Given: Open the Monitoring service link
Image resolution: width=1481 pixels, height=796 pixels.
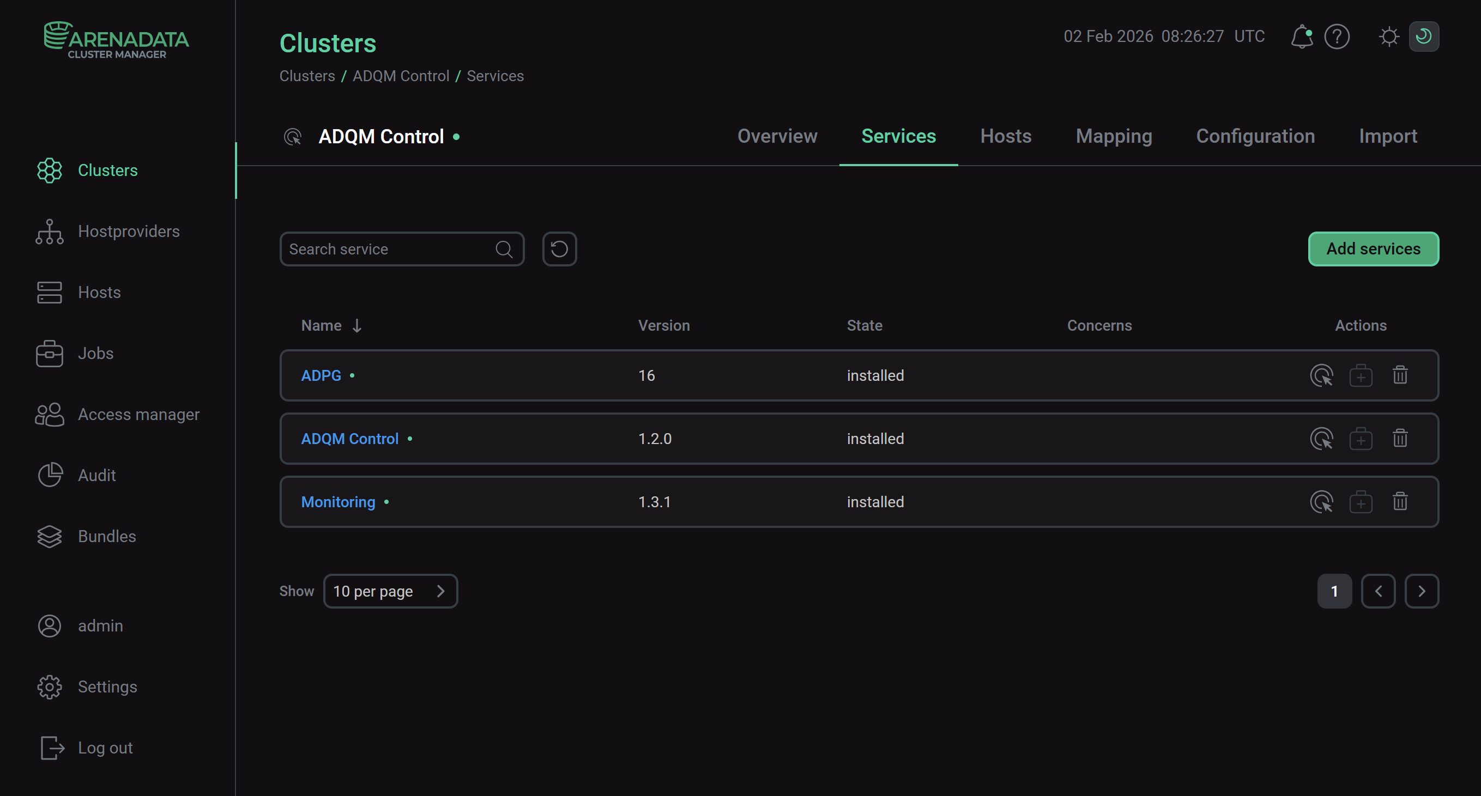Looking at the screenshot, I should pos(338,502).
